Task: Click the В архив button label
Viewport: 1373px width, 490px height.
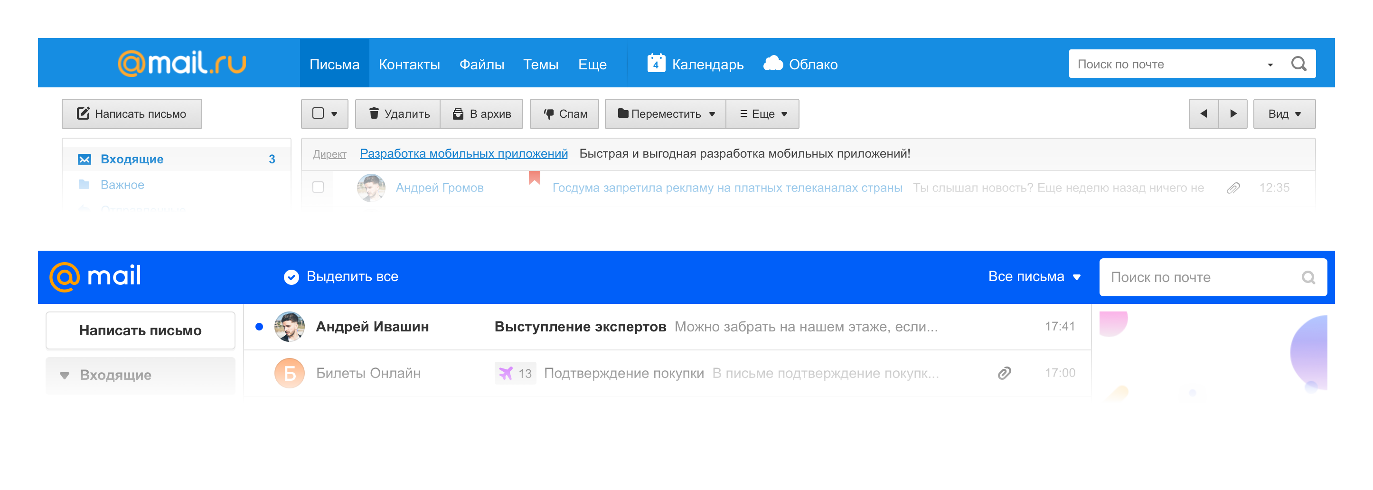Action: (490, 113)
